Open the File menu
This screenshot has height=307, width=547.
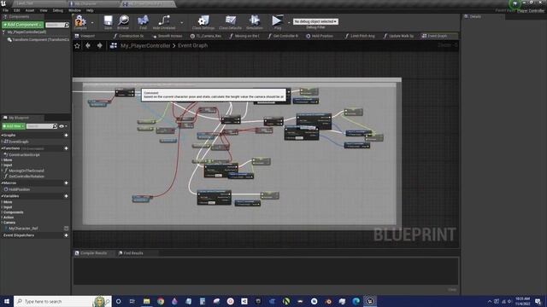click(6, 10)
